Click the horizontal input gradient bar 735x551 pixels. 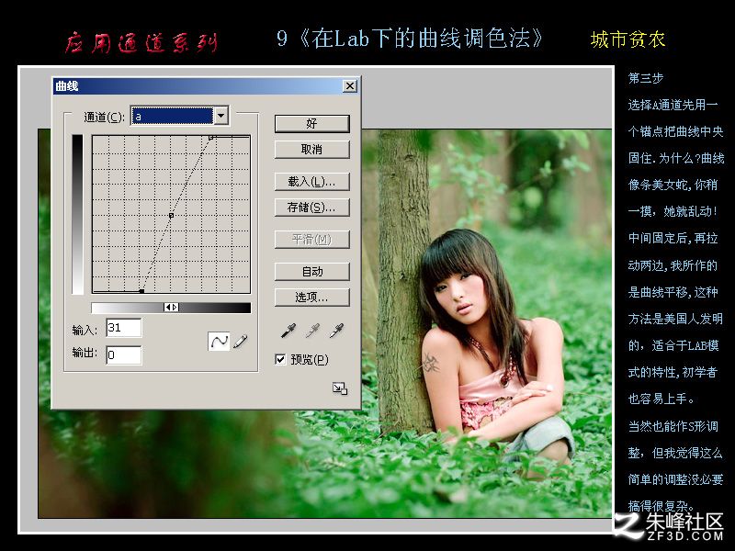[x=171, y=308]
